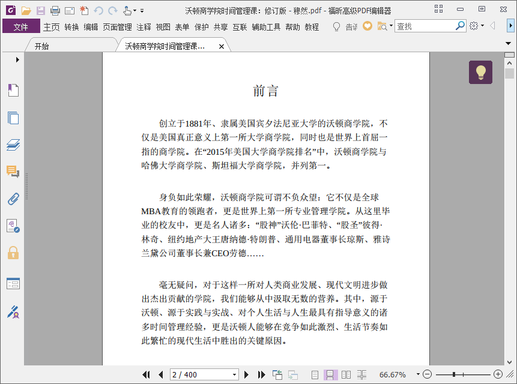Open the 文件 menu
This screenshot has width=517, height=384.
point(21,26)
